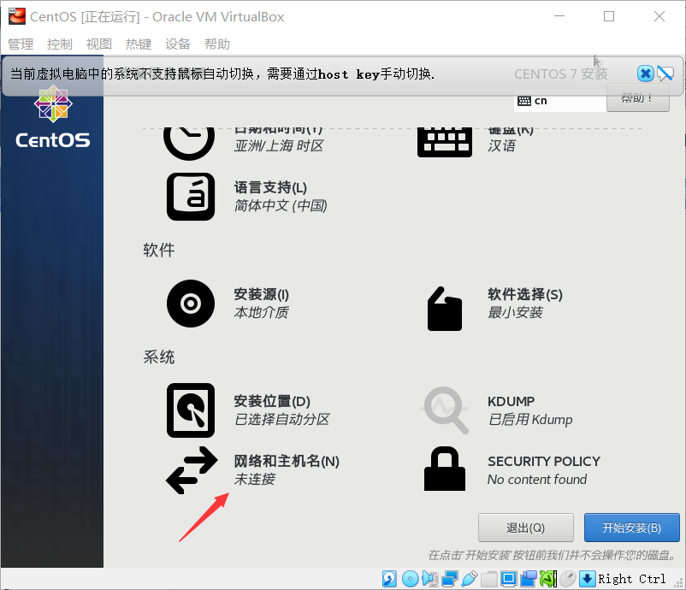The height and width of the screenshot is (590, 686).
Task: Click the clock icon for date and time
Action: click(x=189, y=142)
